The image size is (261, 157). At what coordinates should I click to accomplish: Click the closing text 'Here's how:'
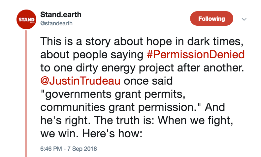pos(113,133)
